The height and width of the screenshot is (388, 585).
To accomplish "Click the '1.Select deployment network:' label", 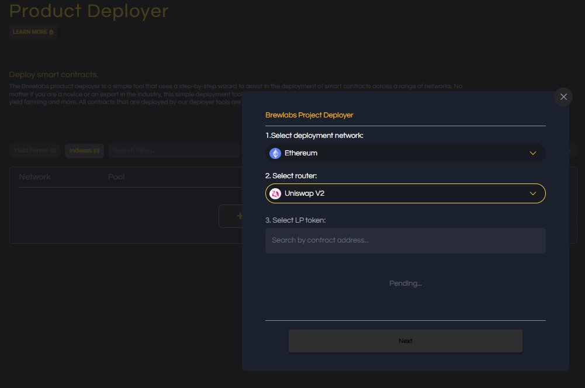I will click(x=314, y=136).
